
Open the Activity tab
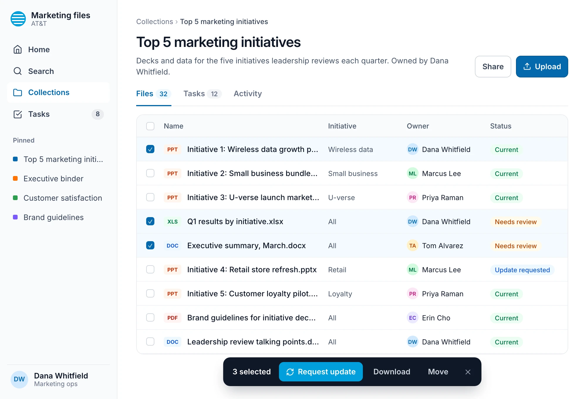point(248,94)
